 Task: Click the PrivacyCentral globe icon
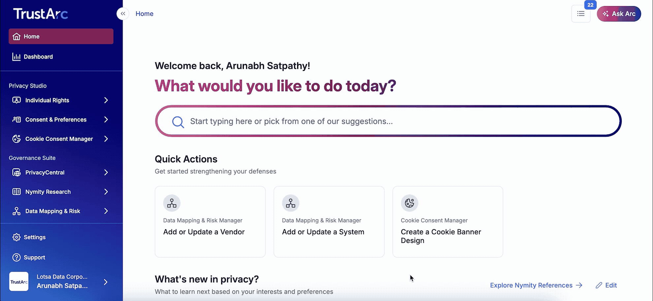click(x=16, y=172)
